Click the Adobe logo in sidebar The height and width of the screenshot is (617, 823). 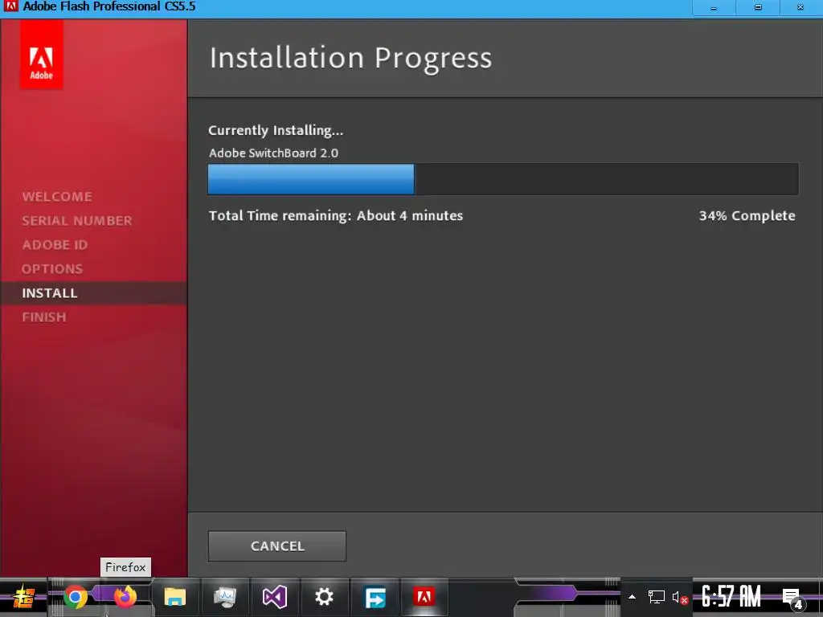click(42, 55)
